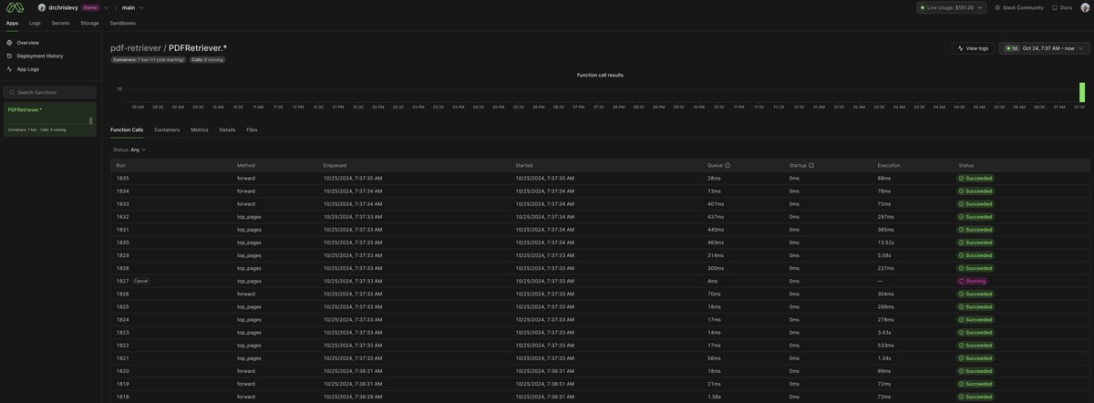Click the Function call results chart title
Screen dimensions: 1094x403
point(600,75)
